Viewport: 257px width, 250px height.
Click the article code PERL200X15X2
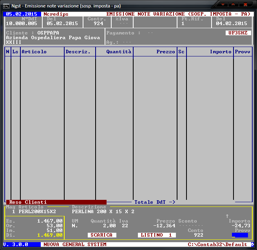[x=37, y=212]
